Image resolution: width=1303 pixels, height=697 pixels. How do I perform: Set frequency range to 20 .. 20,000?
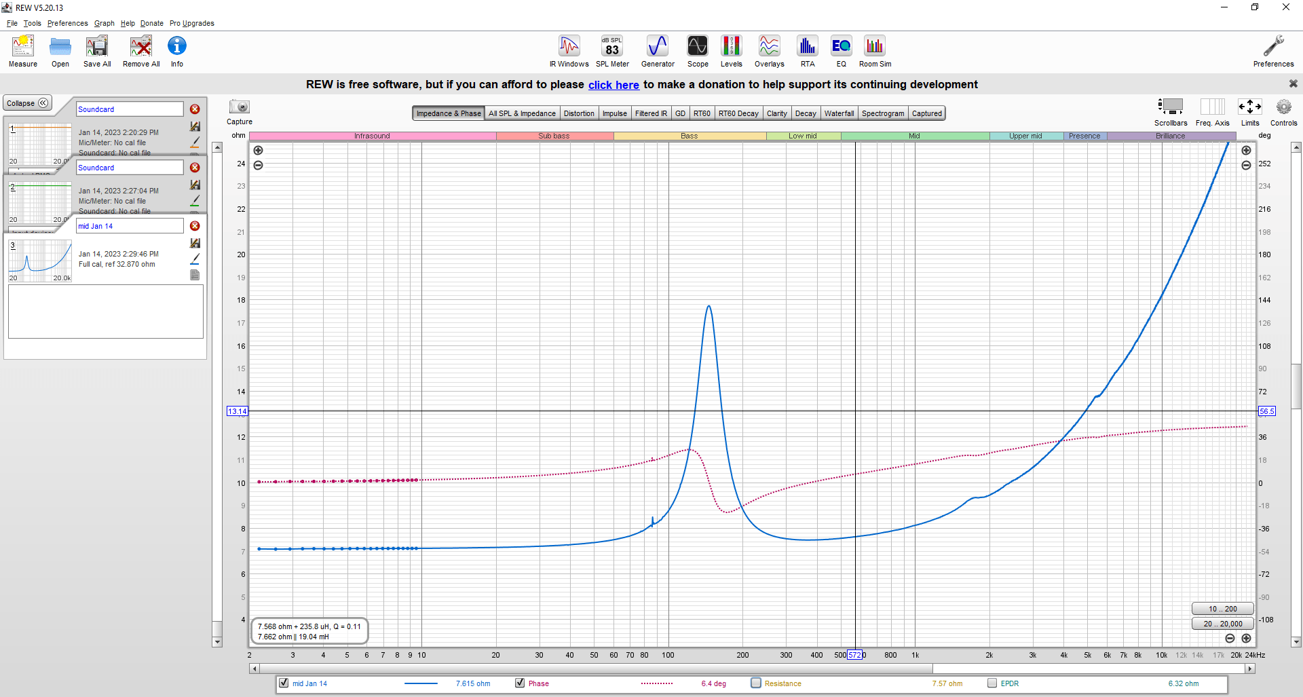pyautogui.click(x=1222, y=624)
